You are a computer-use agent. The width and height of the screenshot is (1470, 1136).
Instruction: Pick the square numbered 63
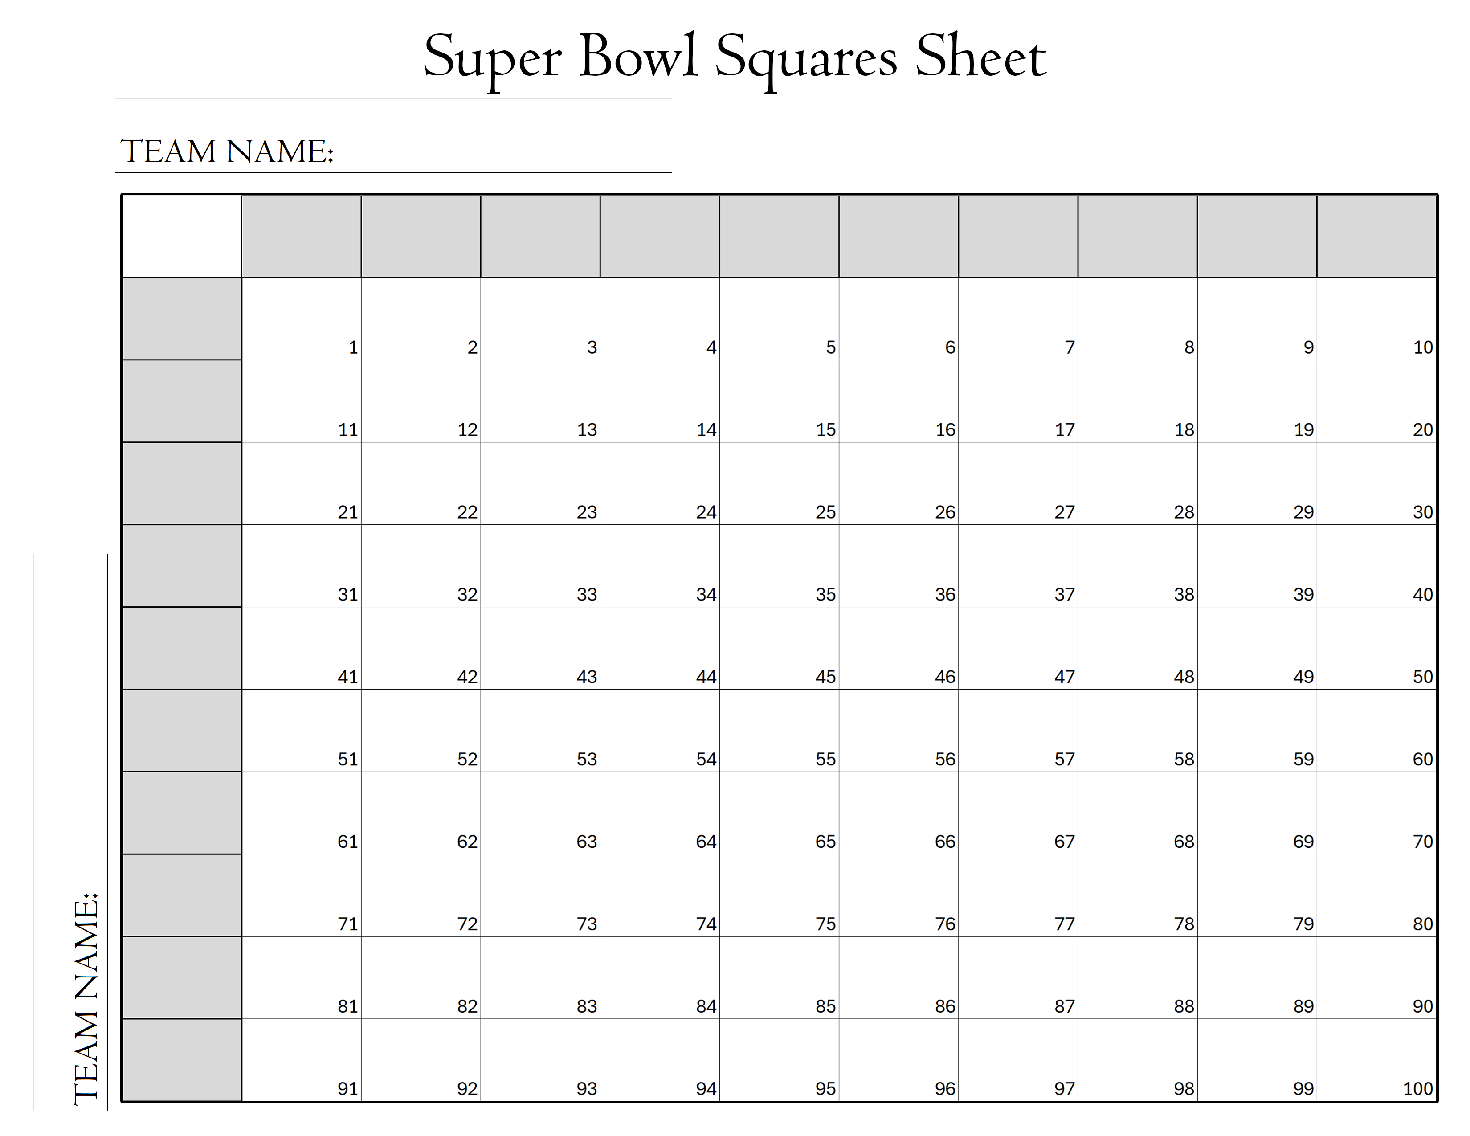[x=540, y=812]
